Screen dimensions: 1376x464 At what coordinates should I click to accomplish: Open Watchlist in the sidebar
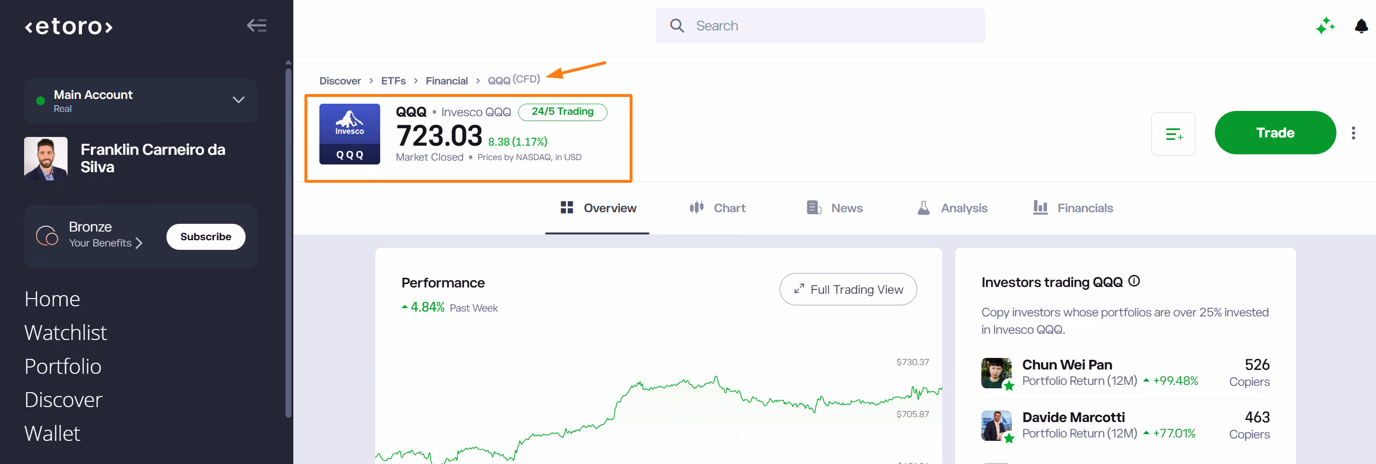[x=66, y=333]
